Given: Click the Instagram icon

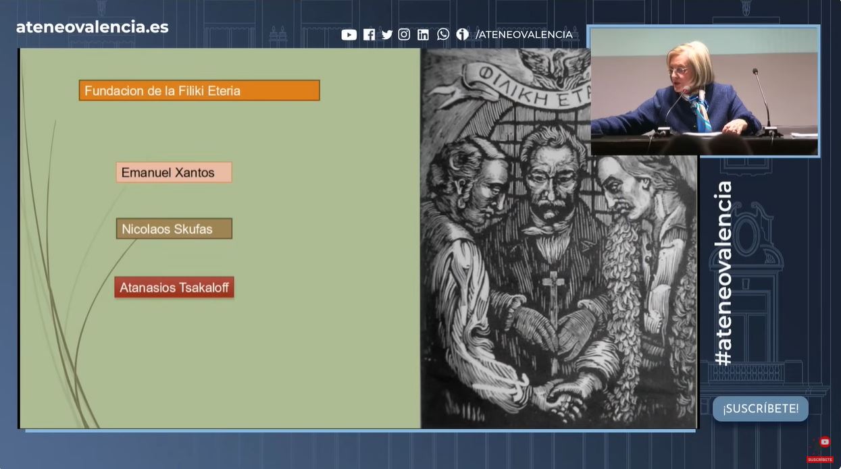Looking at the screenshot, I should pos(404,34).
